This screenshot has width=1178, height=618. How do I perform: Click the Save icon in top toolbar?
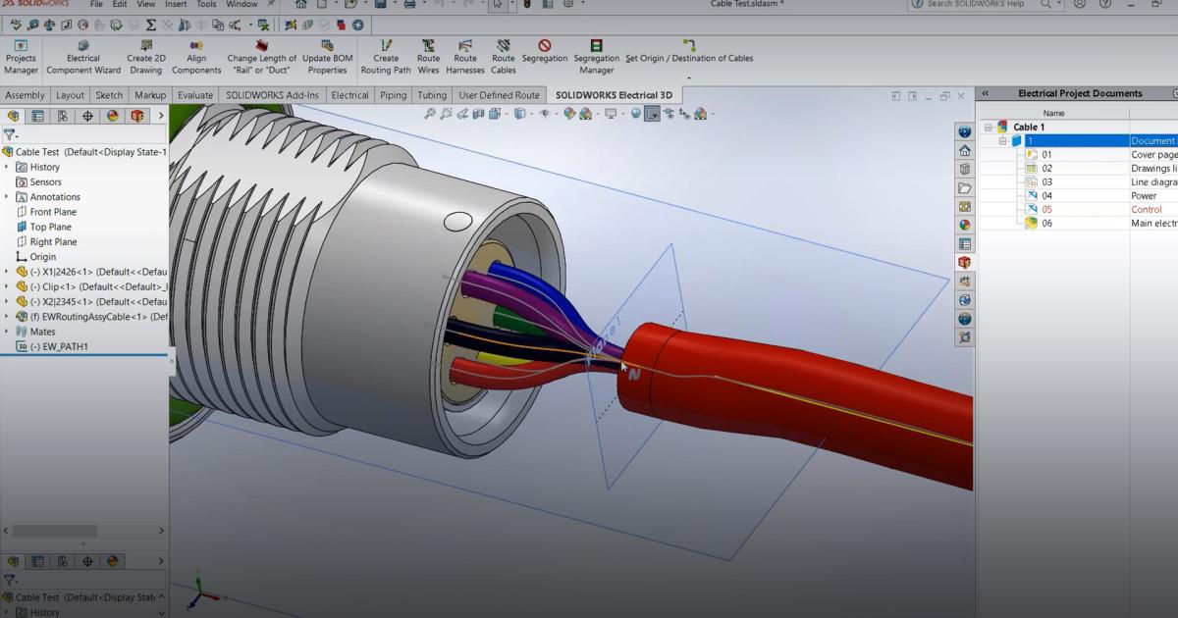(x=380, y=5)
